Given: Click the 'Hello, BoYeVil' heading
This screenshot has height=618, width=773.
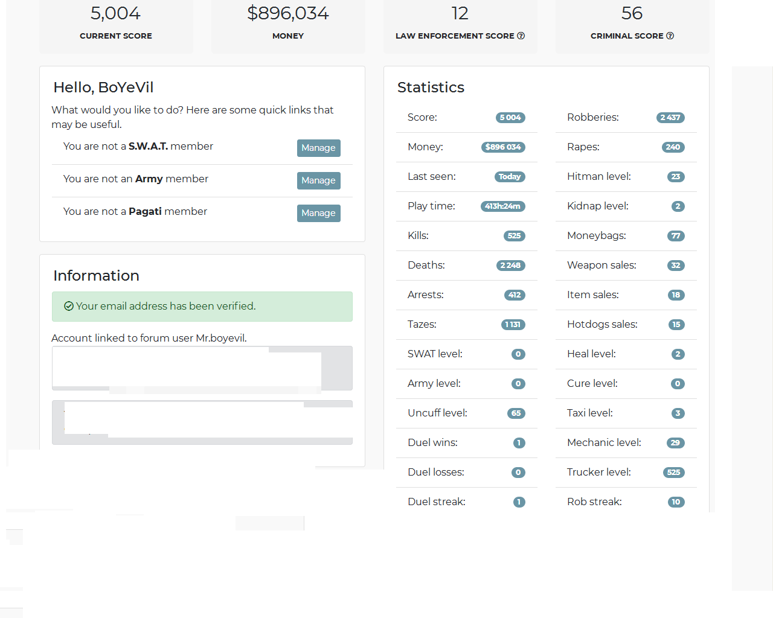Looking at the screenshot, I should click(x=103, y=88).
